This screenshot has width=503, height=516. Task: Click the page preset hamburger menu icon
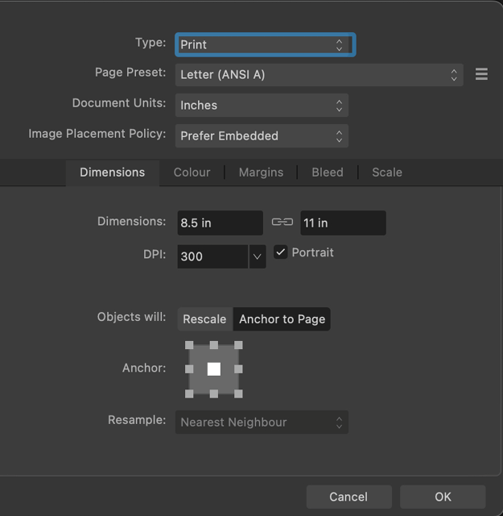point(481,74)
